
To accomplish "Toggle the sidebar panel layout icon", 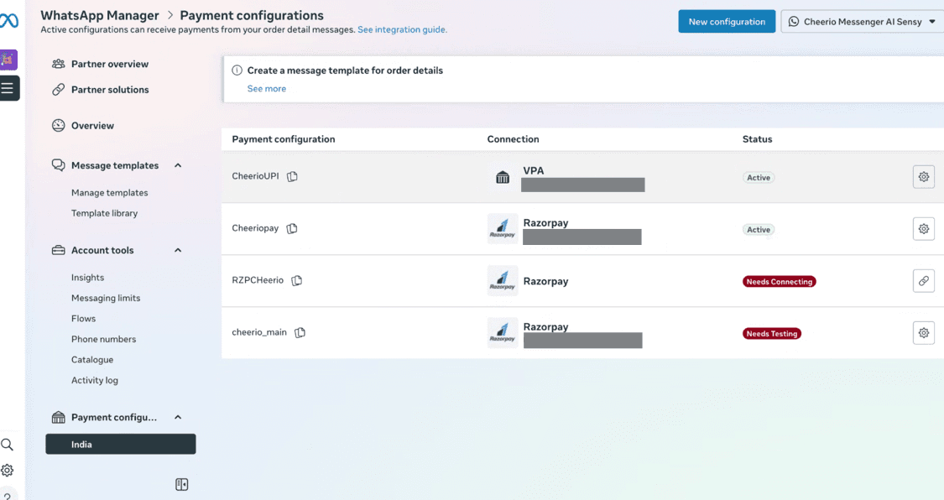I will (x=182, y=485).
